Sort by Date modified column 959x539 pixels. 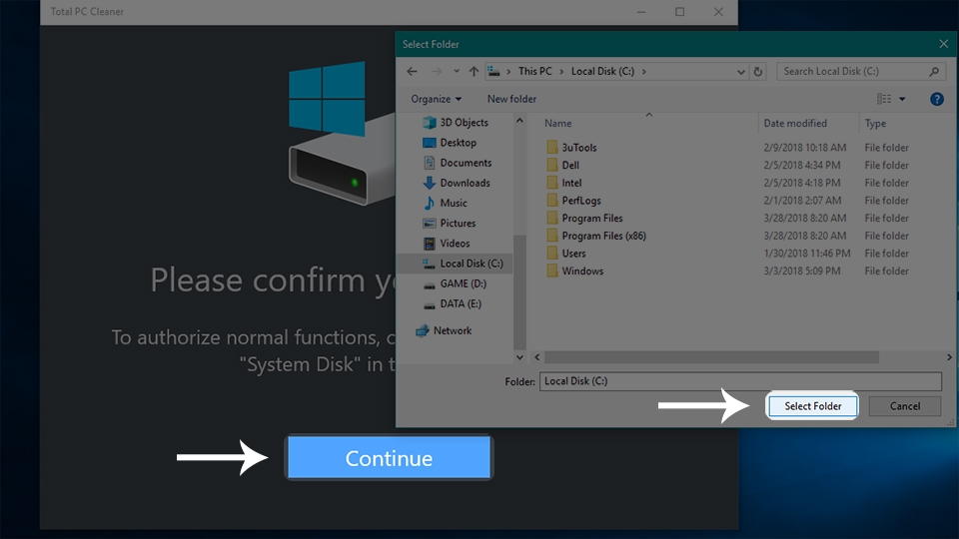coord(795,124)
